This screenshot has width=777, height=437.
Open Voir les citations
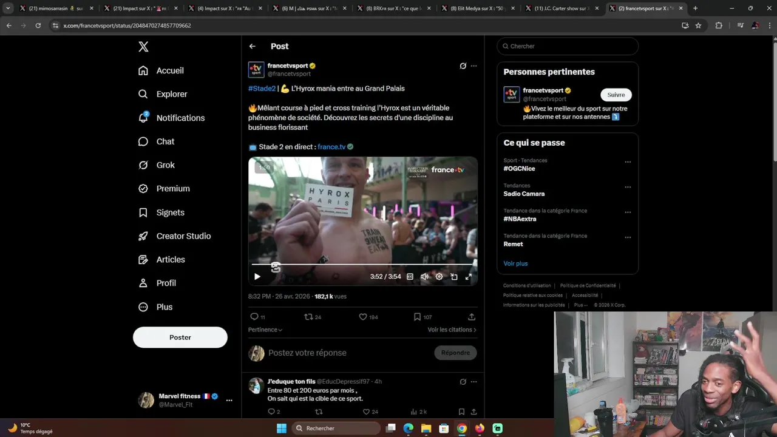point(452,330)
